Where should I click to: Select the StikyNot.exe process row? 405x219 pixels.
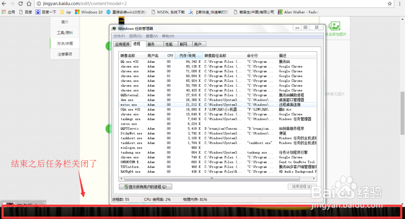click(218, 134)
